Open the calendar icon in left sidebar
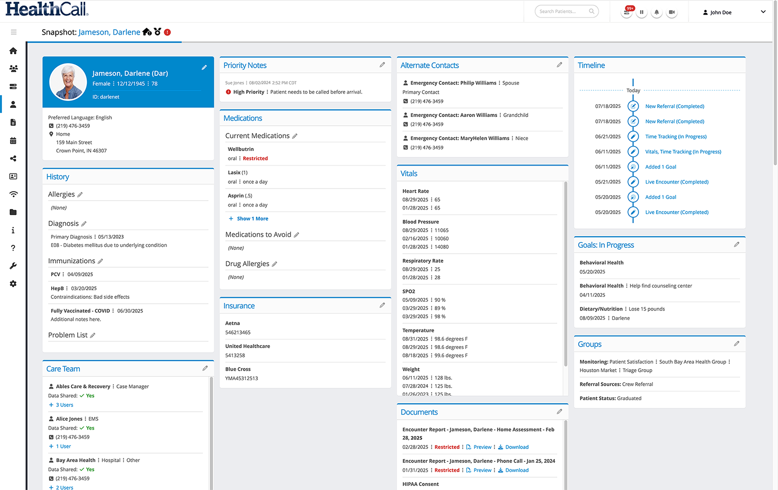Viewport: 778px width, 490px height. tap(14, 140)
